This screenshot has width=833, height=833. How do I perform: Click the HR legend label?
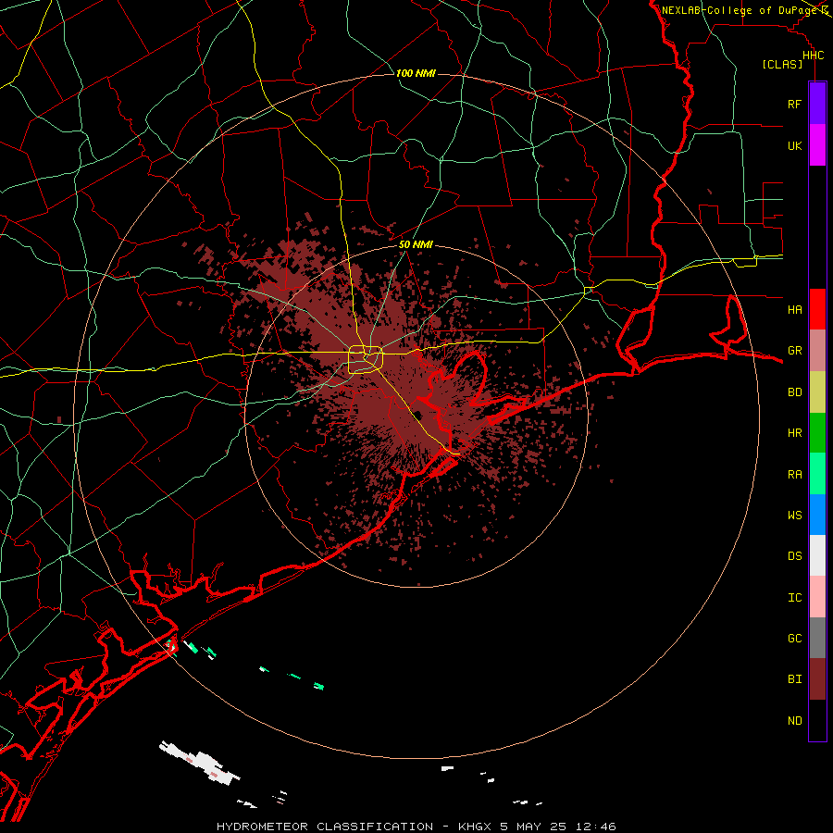[x=794, y=433]
